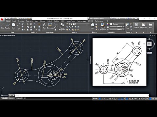Click the New file icon in quick access
Viewport: 157px width, 117px height.
[7, 19]
